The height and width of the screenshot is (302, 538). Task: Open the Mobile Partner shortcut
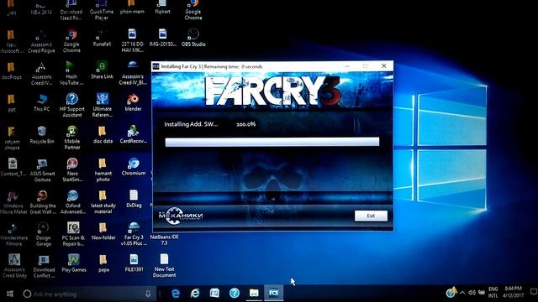tap(72, 138)
